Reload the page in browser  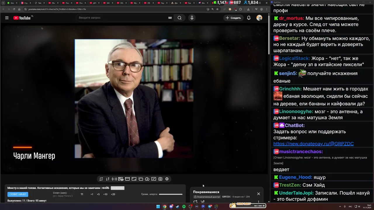[13, 9]
